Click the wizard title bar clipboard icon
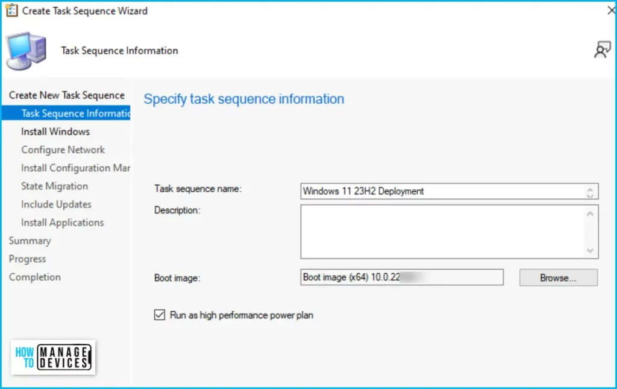617x389 pixels. click(11, 10)
